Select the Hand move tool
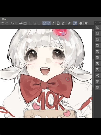 (x=86, y=23)
